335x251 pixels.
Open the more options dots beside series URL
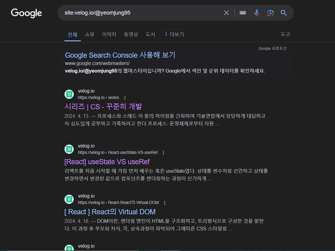coord(125,98)
